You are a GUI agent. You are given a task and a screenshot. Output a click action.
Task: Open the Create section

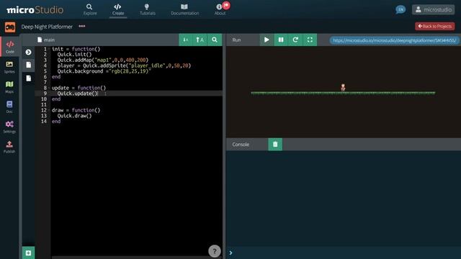[x=118, y=9]
